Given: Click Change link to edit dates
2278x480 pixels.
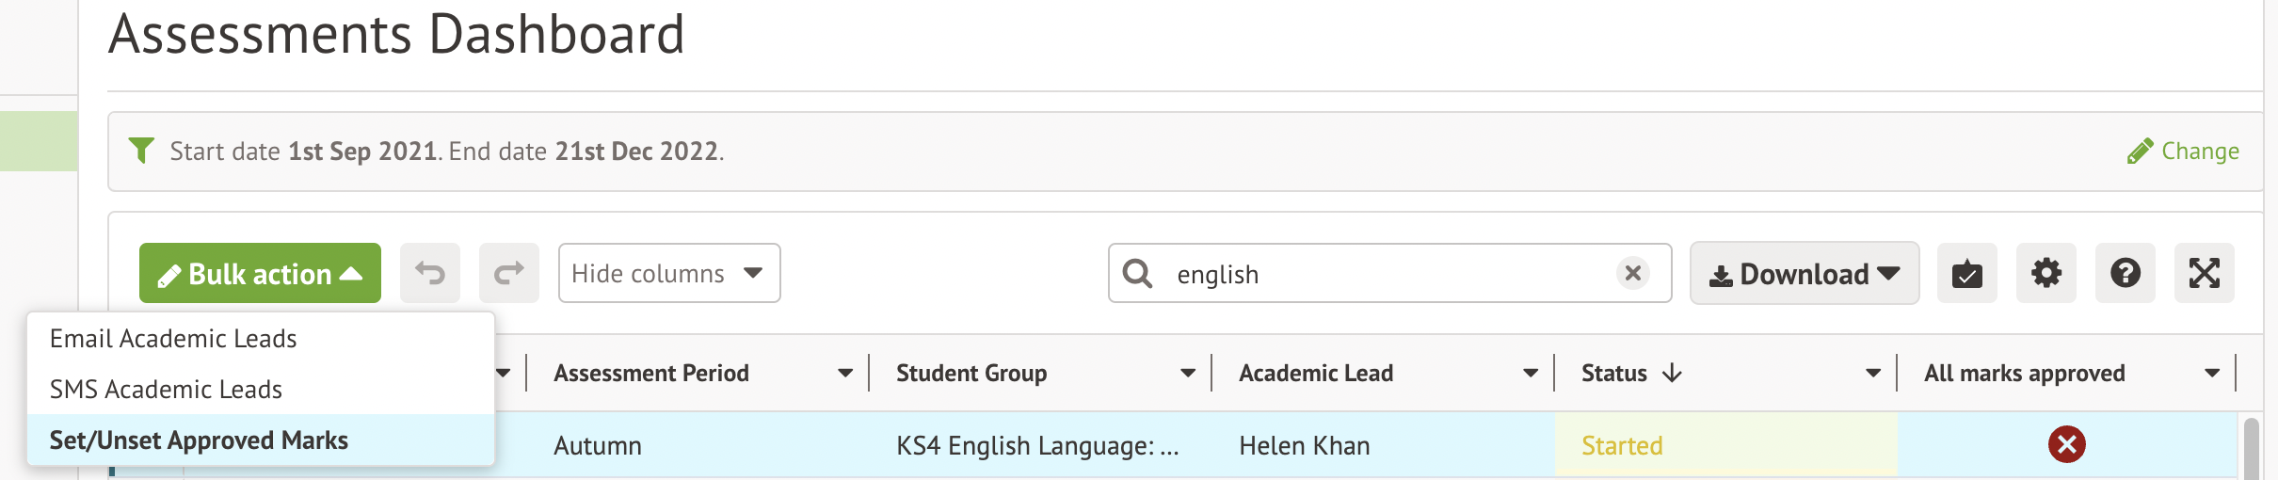Looking at the screenshot, I should (2184, 152).
